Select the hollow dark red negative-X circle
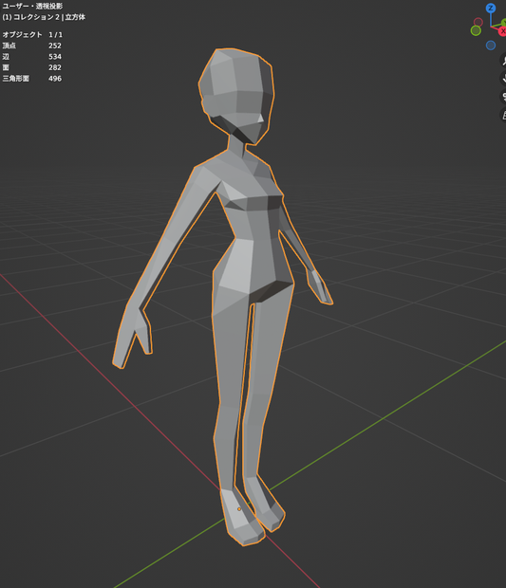 coord(478,22)
